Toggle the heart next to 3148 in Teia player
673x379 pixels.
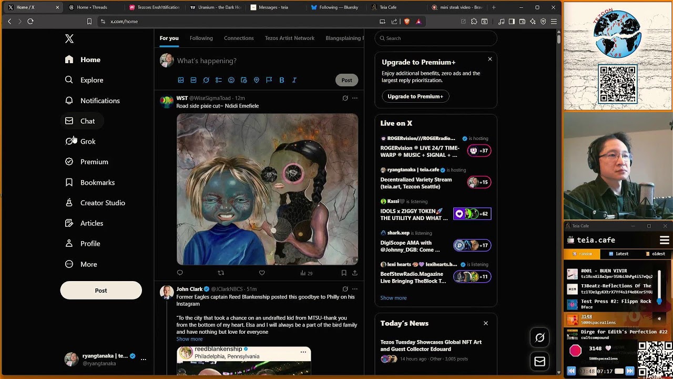[x=608, y=348]
